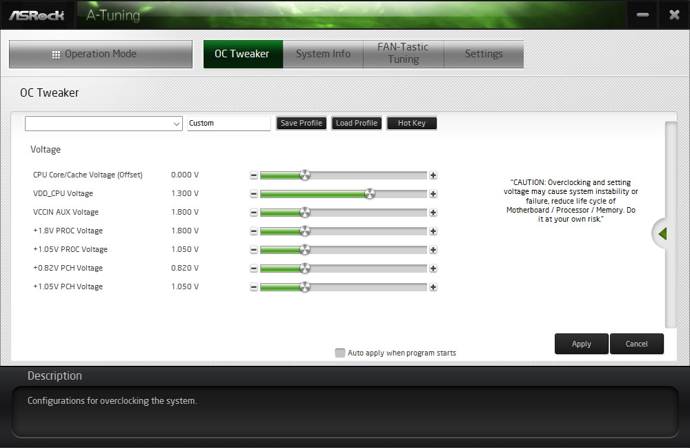Click the VCCIN AUX Voltage label
Viewport: 690px width, 448px height.
pyautogui.click(x=66, y=212)
